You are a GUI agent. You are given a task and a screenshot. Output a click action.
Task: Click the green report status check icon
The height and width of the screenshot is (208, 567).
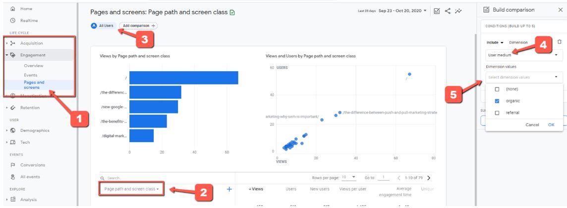pyautogui.click(x=232, y=12)
